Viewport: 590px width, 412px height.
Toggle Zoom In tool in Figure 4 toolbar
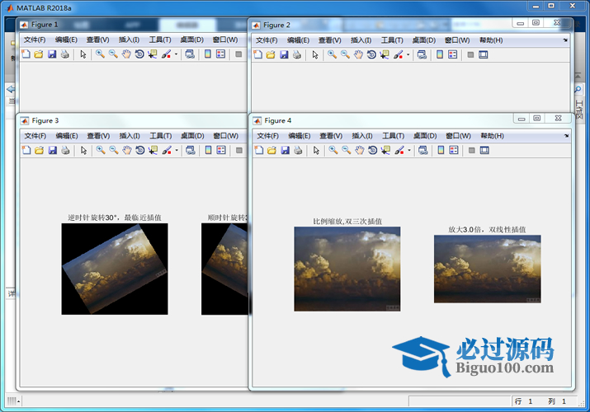click(333, 150)
